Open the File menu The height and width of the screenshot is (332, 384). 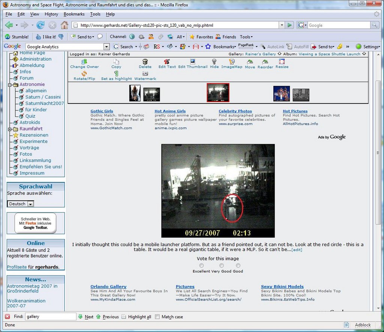pyautogui.click(x=9, y=14)
